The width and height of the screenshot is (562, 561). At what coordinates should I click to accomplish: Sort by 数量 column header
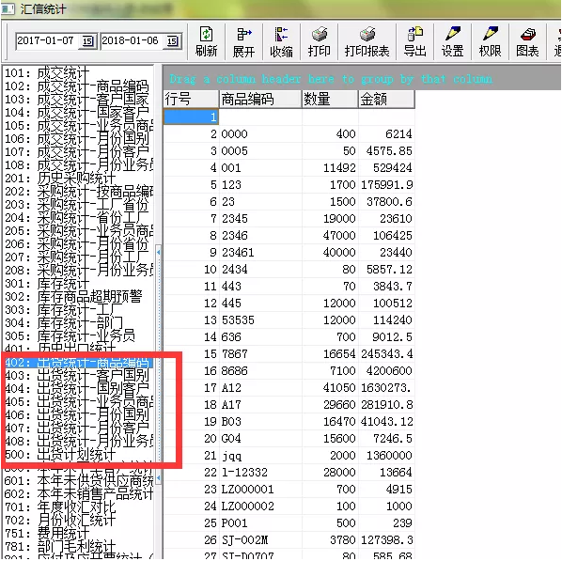pyautogui.click(x=330, y=99)
